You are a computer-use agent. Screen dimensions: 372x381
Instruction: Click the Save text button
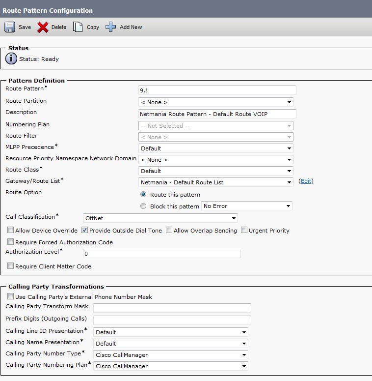pyautogui.click(x=25, y=27)
